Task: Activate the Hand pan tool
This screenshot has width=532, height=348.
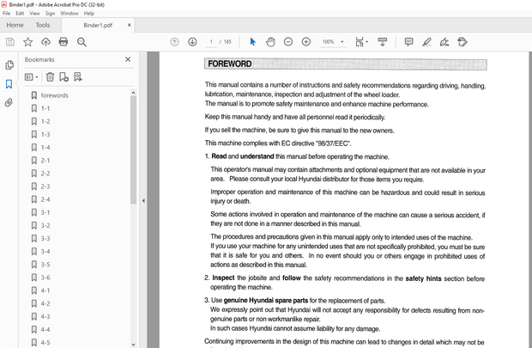Action: point(270,42)
